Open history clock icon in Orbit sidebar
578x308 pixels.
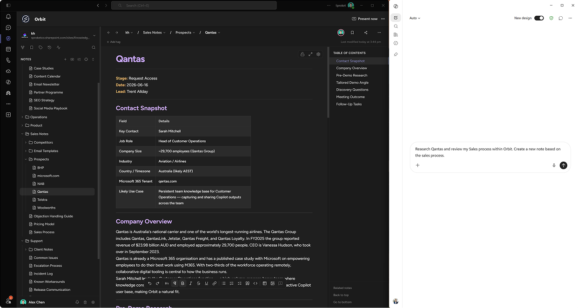point(49,47)
